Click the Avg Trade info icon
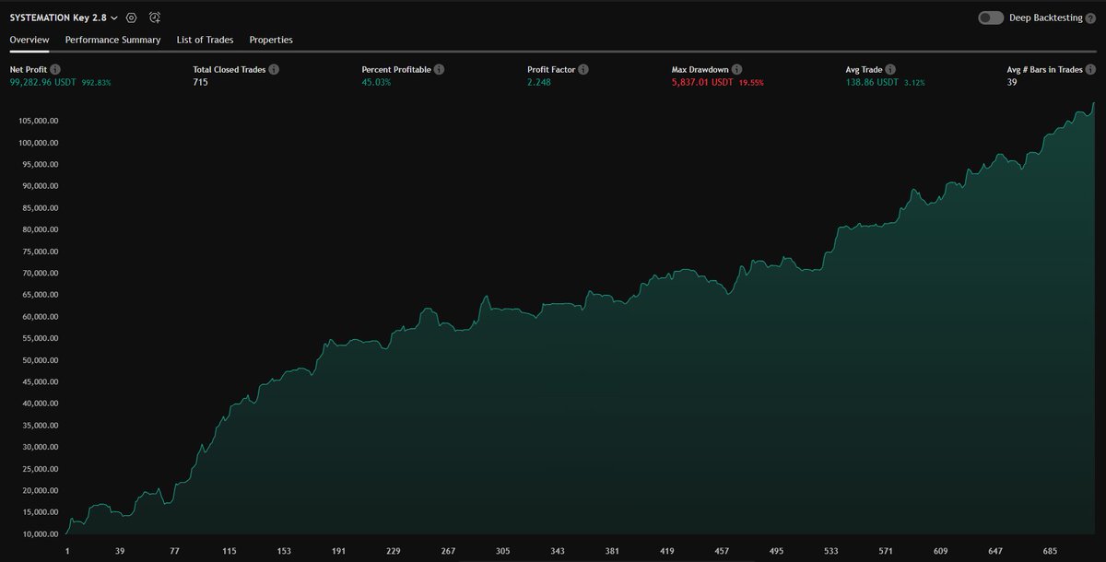The image size is (1106, 562). coord(891,69)
